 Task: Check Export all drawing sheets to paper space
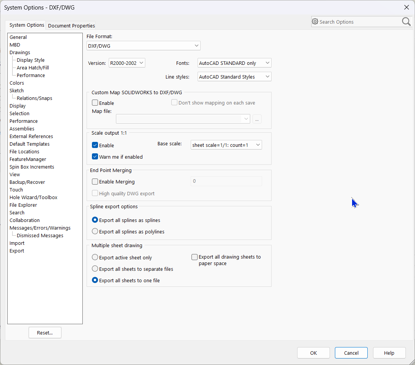194,257
